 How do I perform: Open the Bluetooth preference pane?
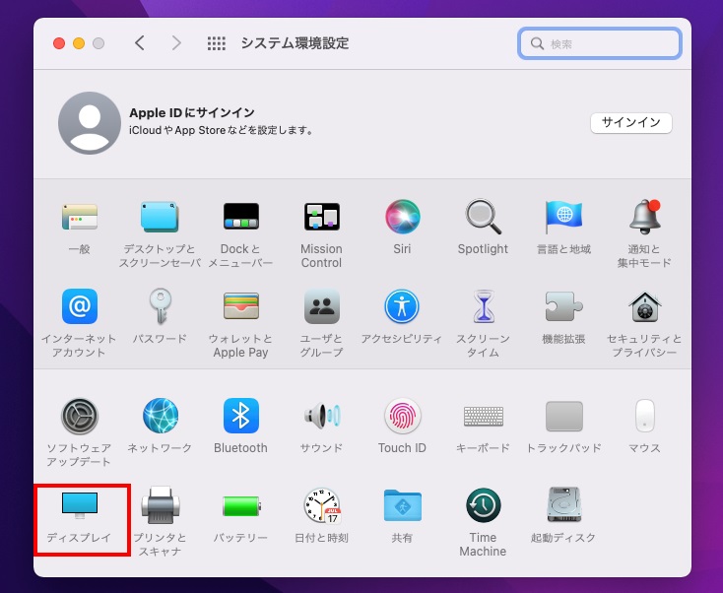240,416
